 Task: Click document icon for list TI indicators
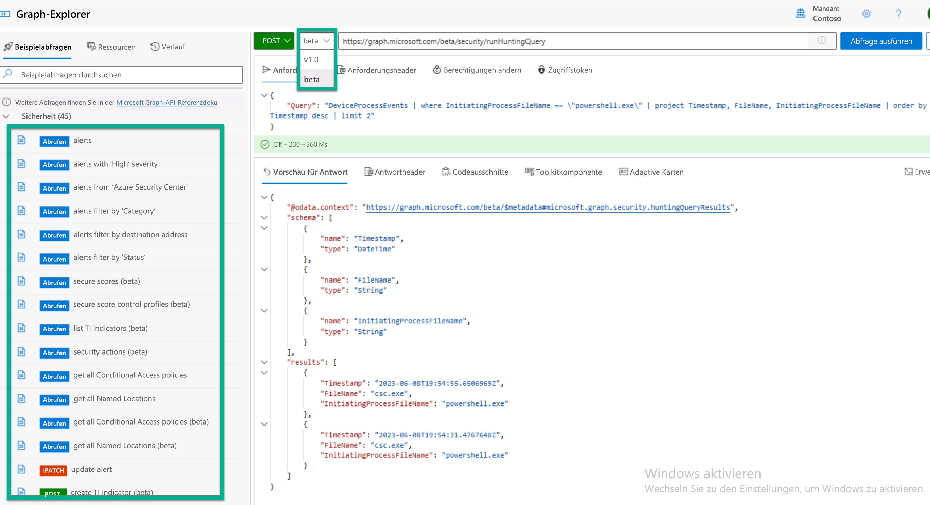coord(22,328)
